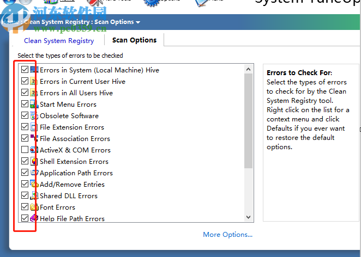Click the Shared DLL Errors icon
Image resolution: width=361 pixels, height=257 pixels.
coord(34,195)
